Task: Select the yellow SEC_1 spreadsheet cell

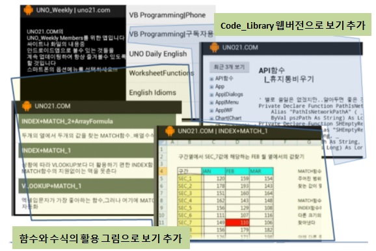Action: click(190, 179)
